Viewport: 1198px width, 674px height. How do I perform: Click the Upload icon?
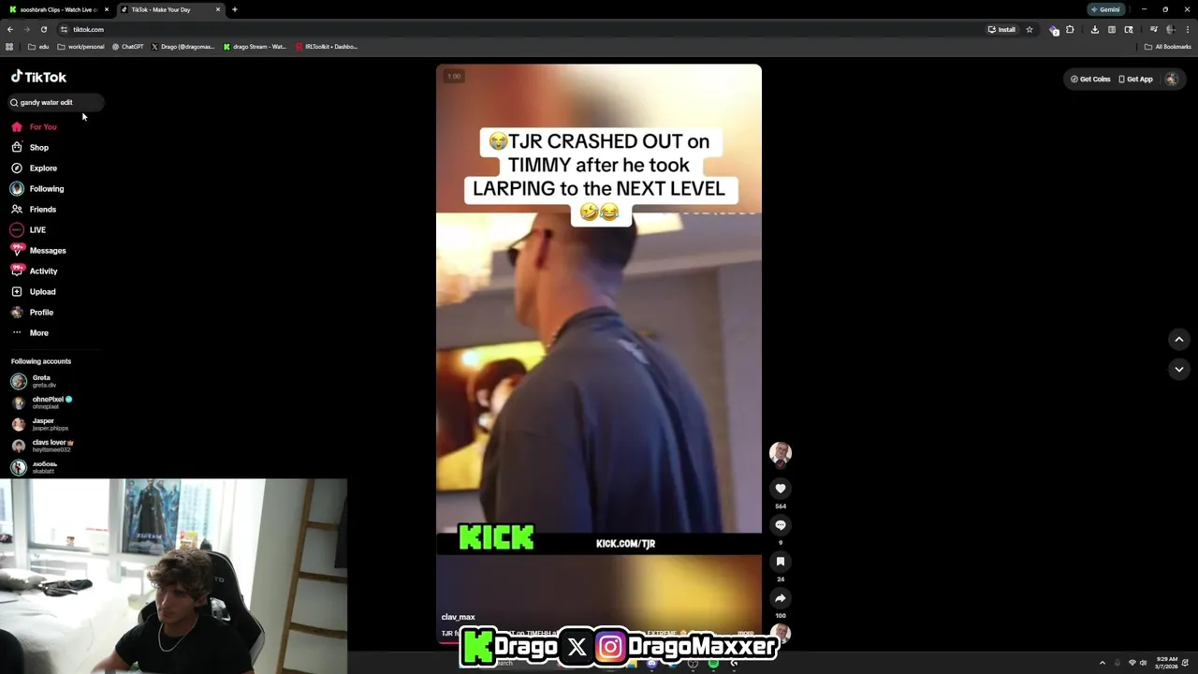click(x=17, y=291)
